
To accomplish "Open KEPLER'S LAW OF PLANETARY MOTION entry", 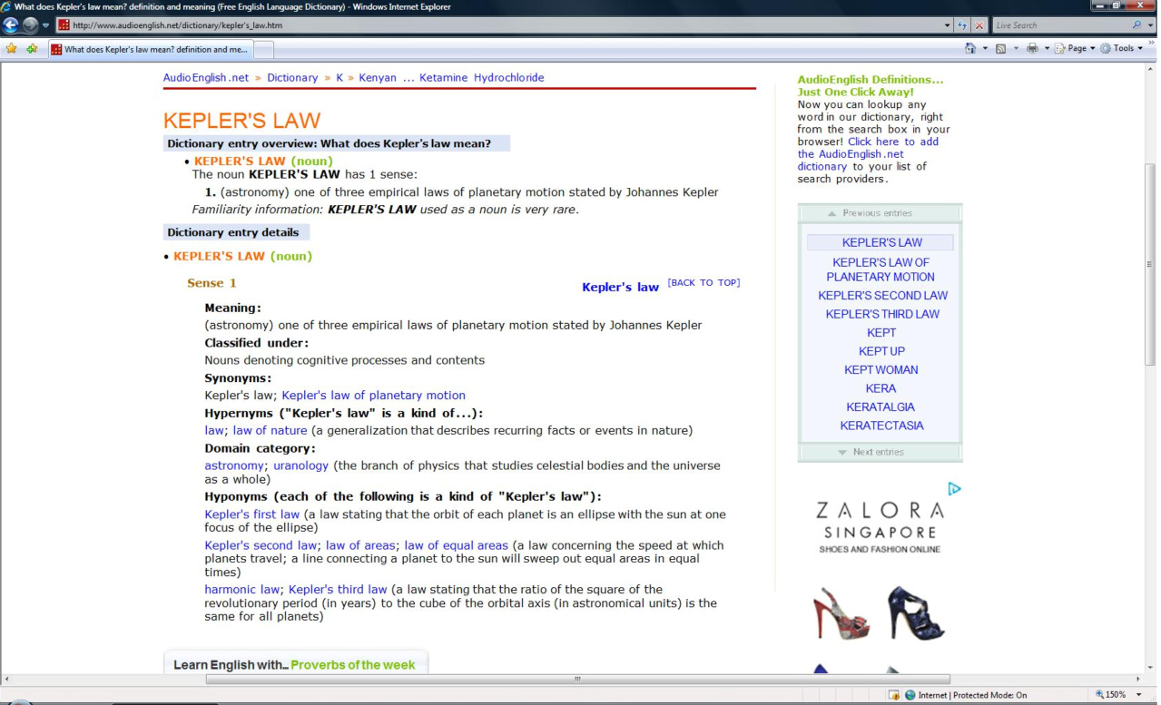I will click(881, 269).
